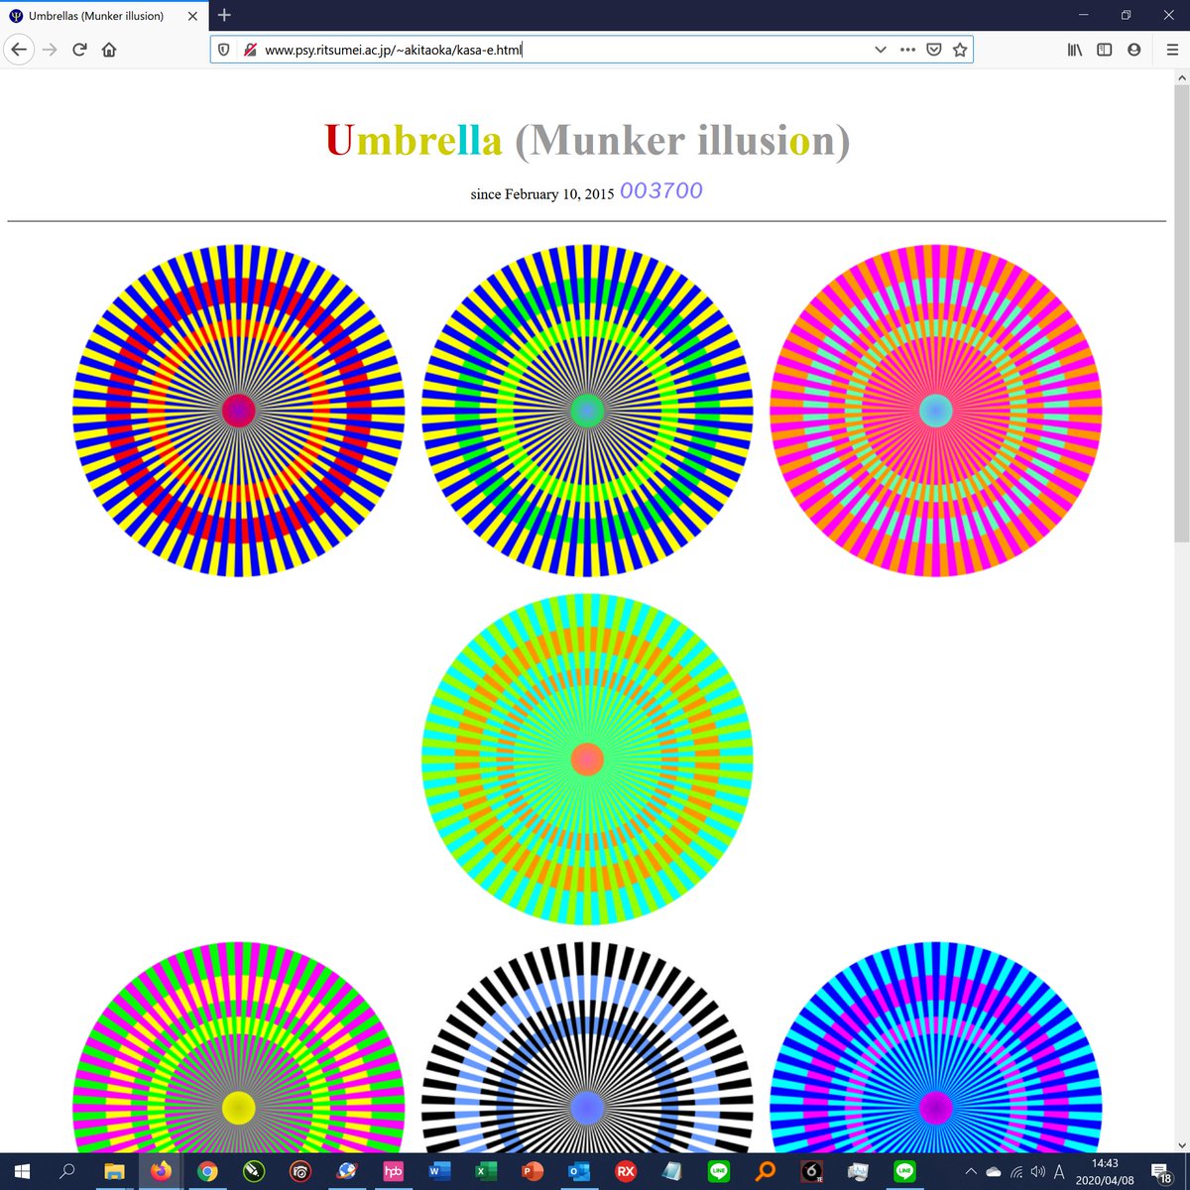The image size is (1190, 1190).
Task: Save page to Pocket
Action: [x=934, y=50]
